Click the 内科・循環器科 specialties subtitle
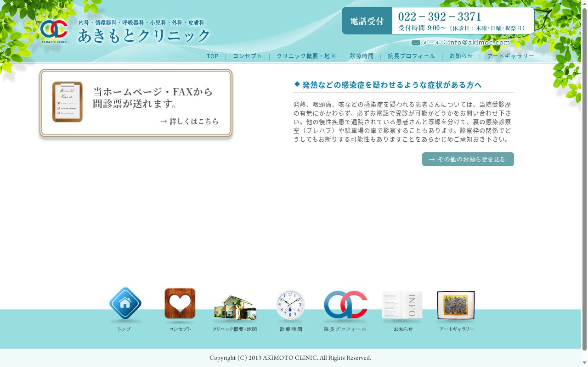Screen dimensions: 588x367 (x=141, y=22)
